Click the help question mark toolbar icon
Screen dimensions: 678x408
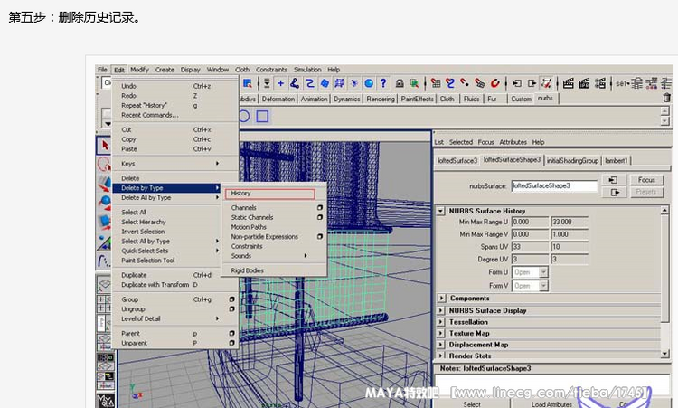[384, 83]
